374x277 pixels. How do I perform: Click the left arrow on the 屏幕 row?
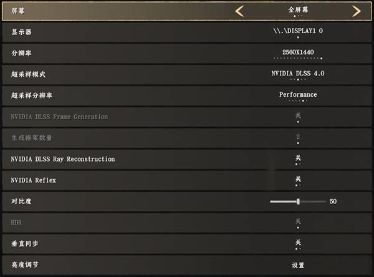click(239, 11)
